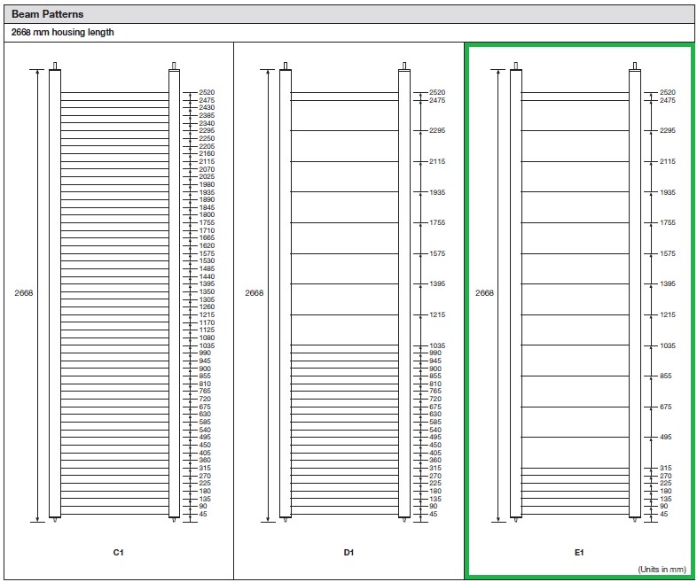The image size is (697, 582).
Task: Pick the 1575 label in the E1 pattern
Action: click(668, 254)
